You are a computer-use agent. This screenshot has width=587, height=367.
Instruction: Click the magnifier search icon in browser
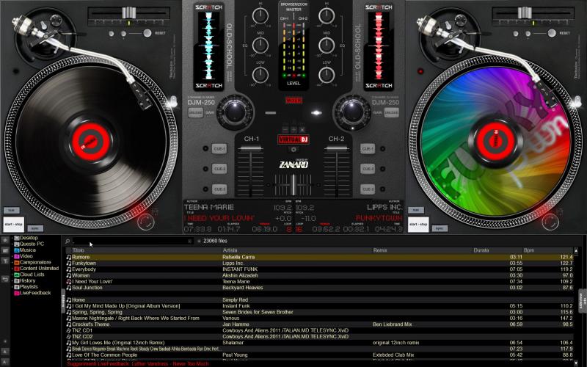[x=68, y=241]
